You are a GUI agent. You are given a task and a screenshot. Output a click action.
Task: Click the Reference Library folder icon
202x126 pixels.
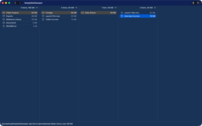[4, 19]
